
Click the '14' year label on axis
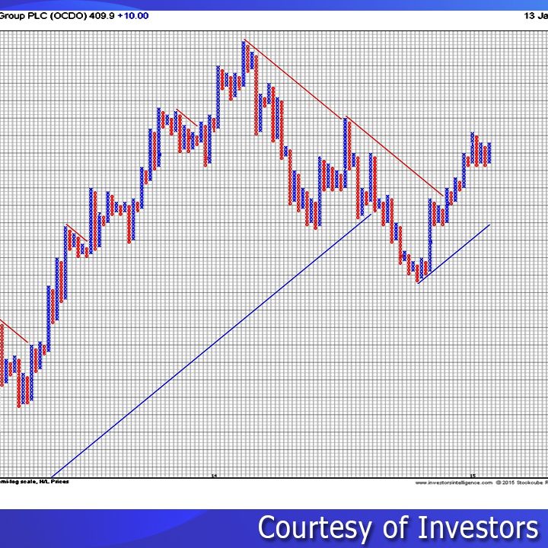(x=214, y=476)
